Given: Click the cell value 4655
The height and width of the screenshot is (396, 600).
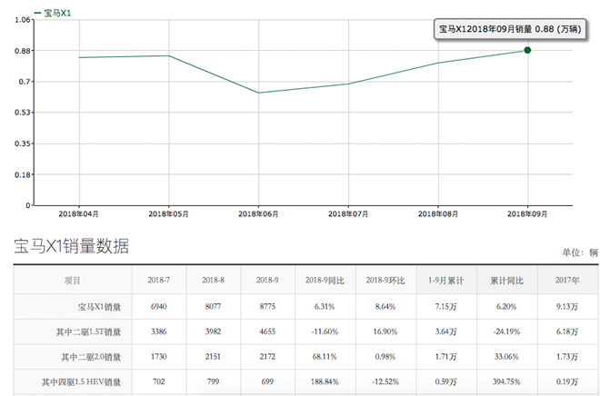Looking at the screenshot, I should pos(267,332).
